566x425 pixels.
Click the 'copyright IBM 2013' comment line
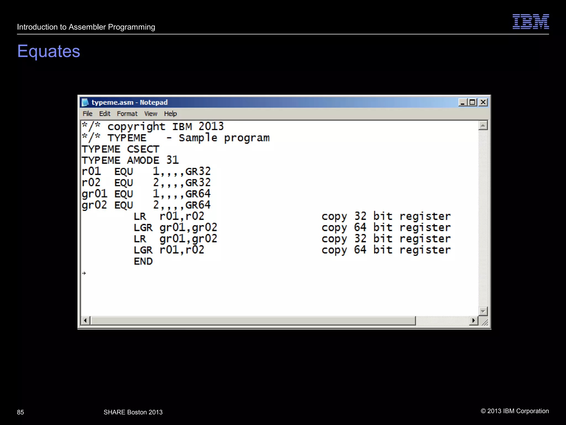[153, 127]
